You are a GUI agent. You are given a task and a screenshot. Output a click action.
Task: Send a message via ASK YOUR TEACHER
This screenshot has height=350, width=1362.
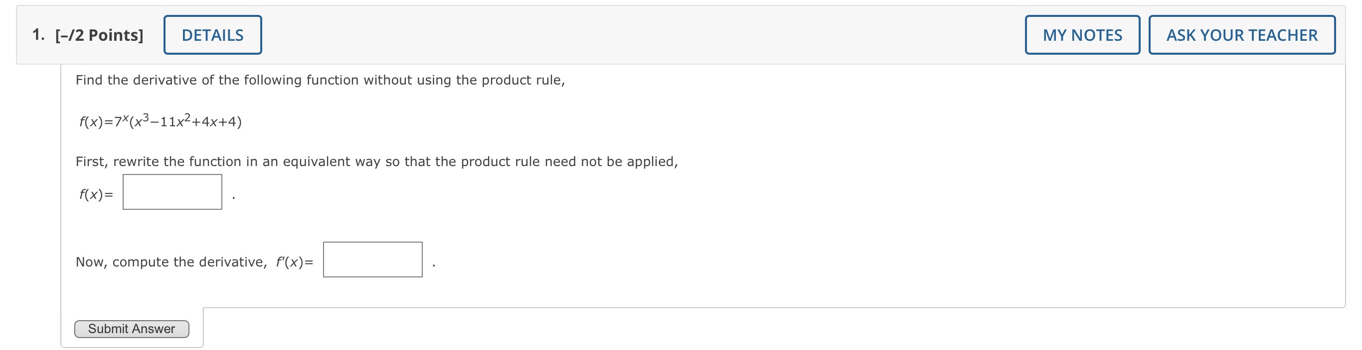click(1241, 34)
